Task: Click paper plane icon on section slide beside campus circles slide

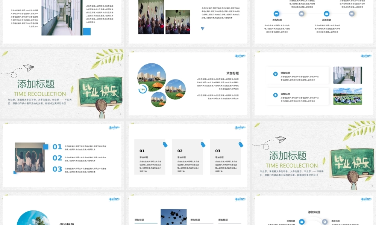Action: point(29,67)
